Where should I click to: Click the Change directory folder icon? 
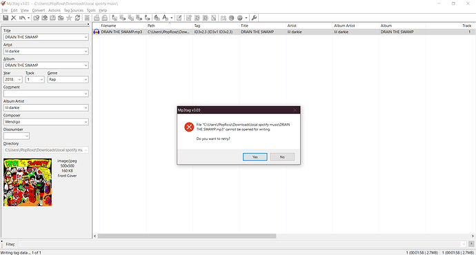(36, 18)
